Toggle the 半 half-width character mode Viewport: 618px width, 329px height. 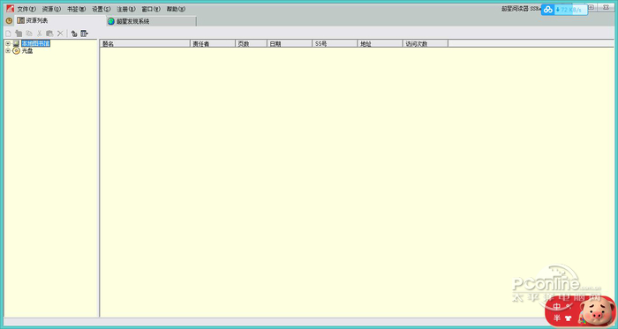557,318
